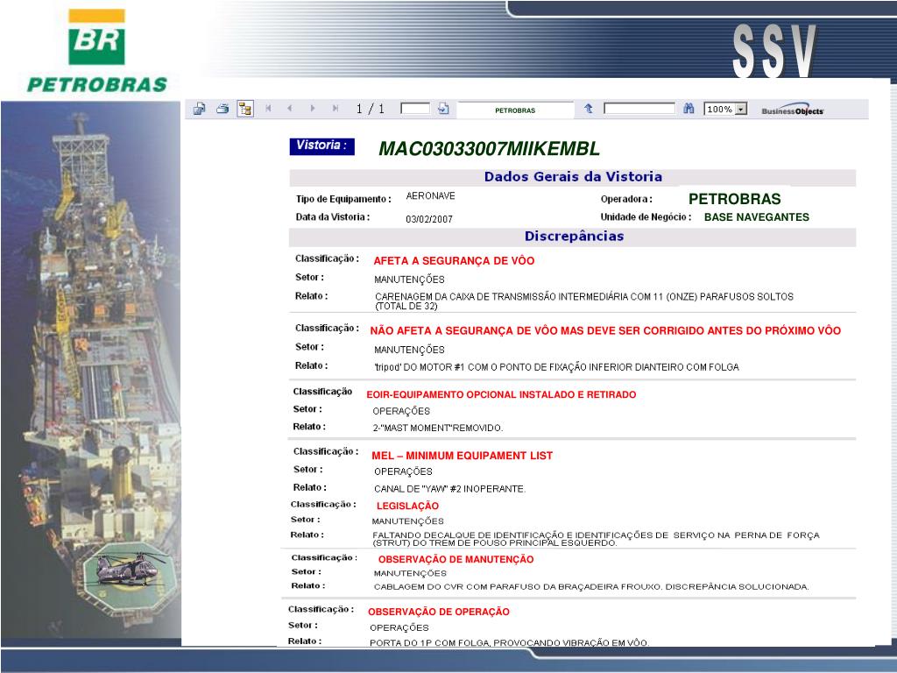Click the print report icon
Viewport: 897px width, 673px height.
222,109
